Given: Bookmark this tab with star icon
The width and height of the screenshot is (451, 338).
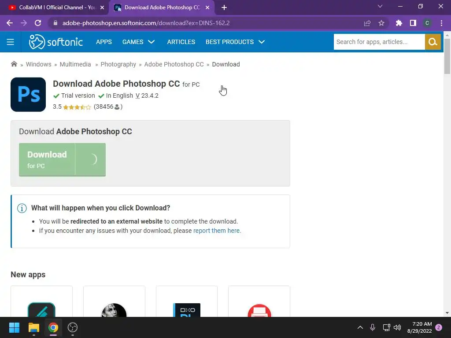Looking at the screenshot, I should pos(381,23).
